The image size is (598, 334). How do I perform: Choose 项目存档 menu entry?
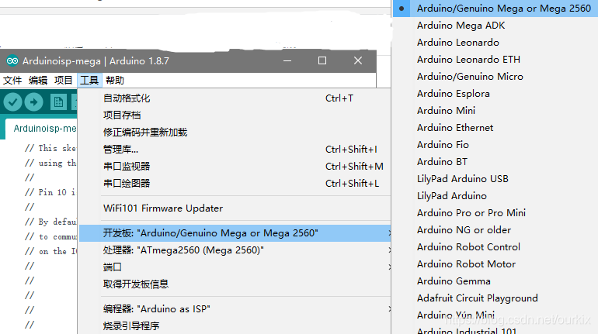[x=235, y=115]
